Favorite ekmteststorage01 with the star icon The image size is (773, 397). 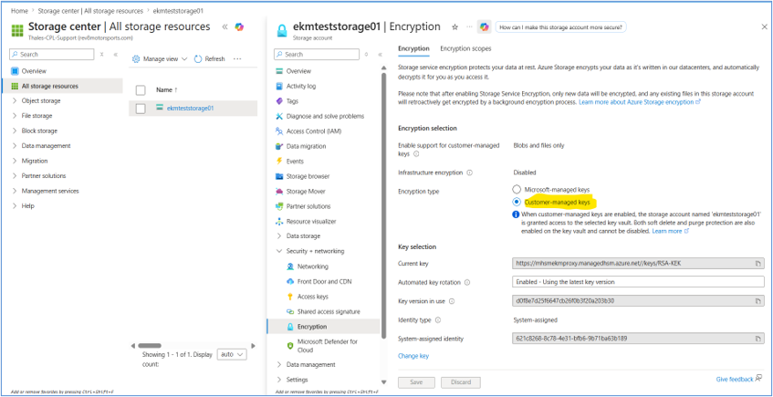tap(455, 27)
